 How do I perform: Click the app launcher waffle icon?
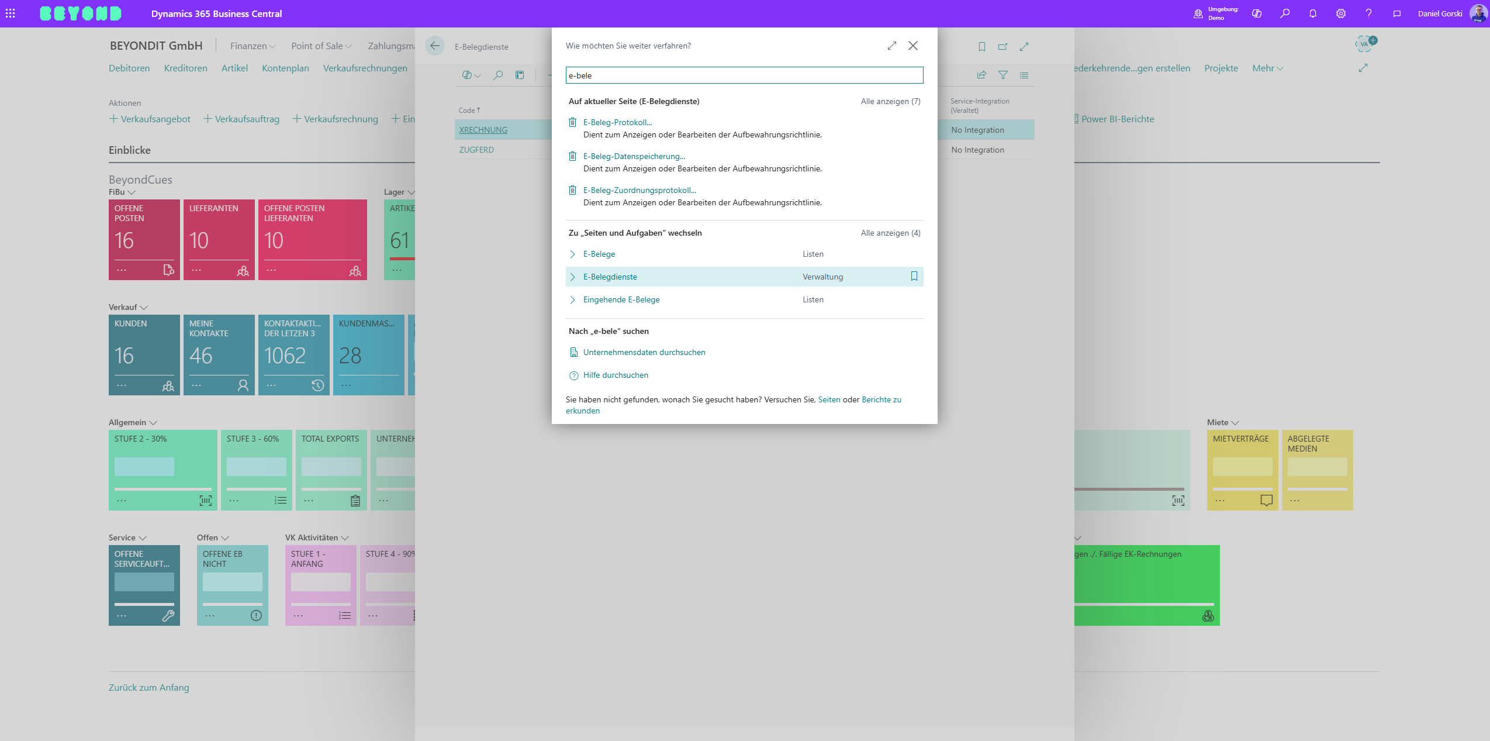click(11, 13)
